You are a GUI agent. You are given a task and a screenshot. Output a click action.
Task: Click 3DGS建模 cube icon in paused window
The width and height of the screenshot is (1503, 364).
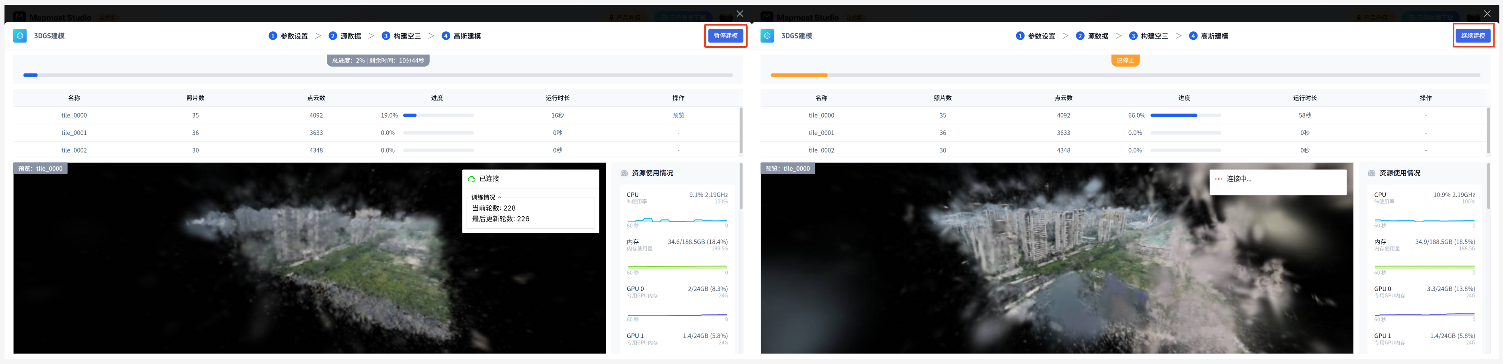[x=767, y=36]
